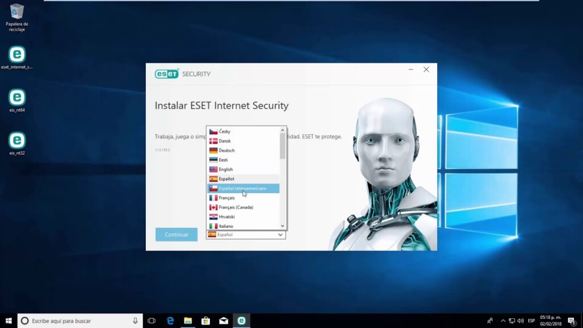
Task: Open the Windows Start menu
Action: (9, 321)
